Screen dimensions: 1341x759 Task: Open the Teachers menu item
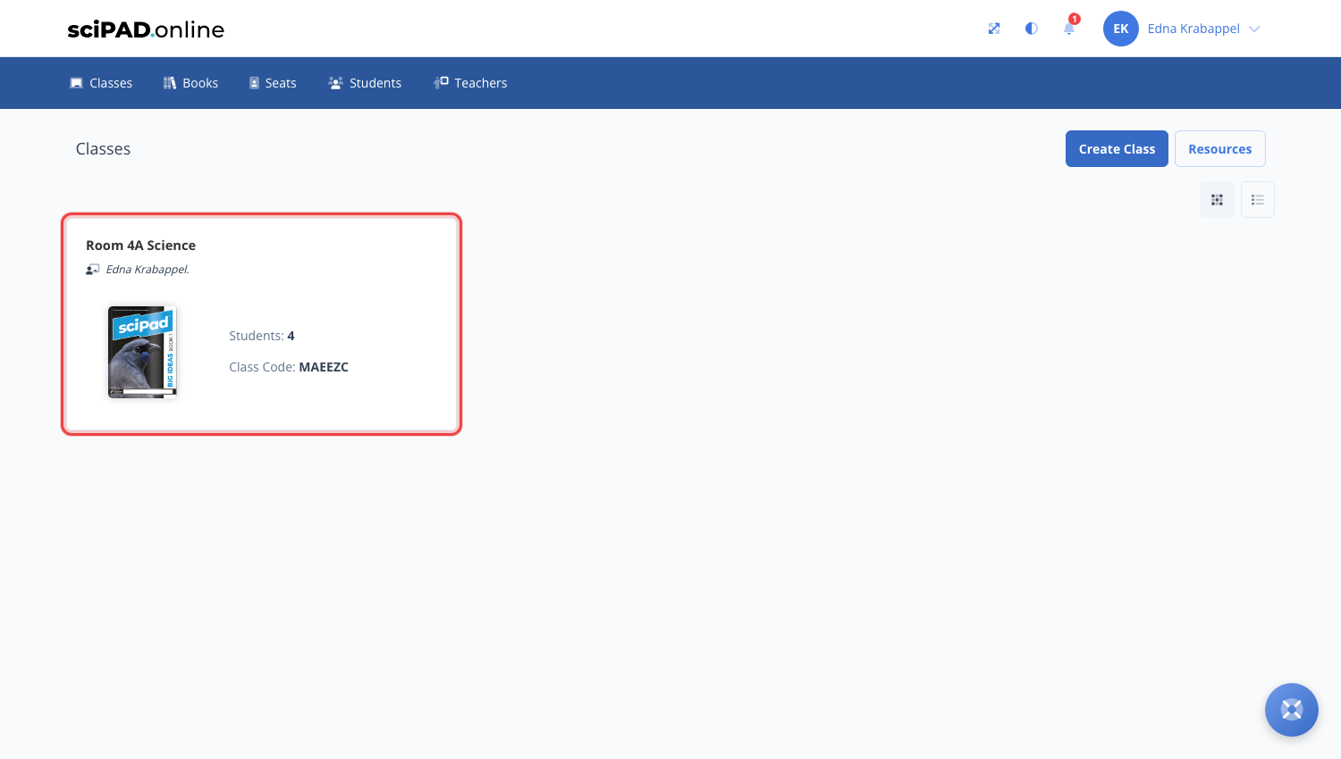click(470, 83)
